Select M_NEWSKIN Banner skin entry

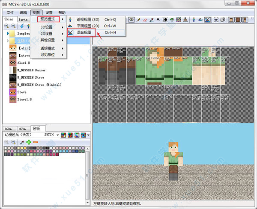31,70
